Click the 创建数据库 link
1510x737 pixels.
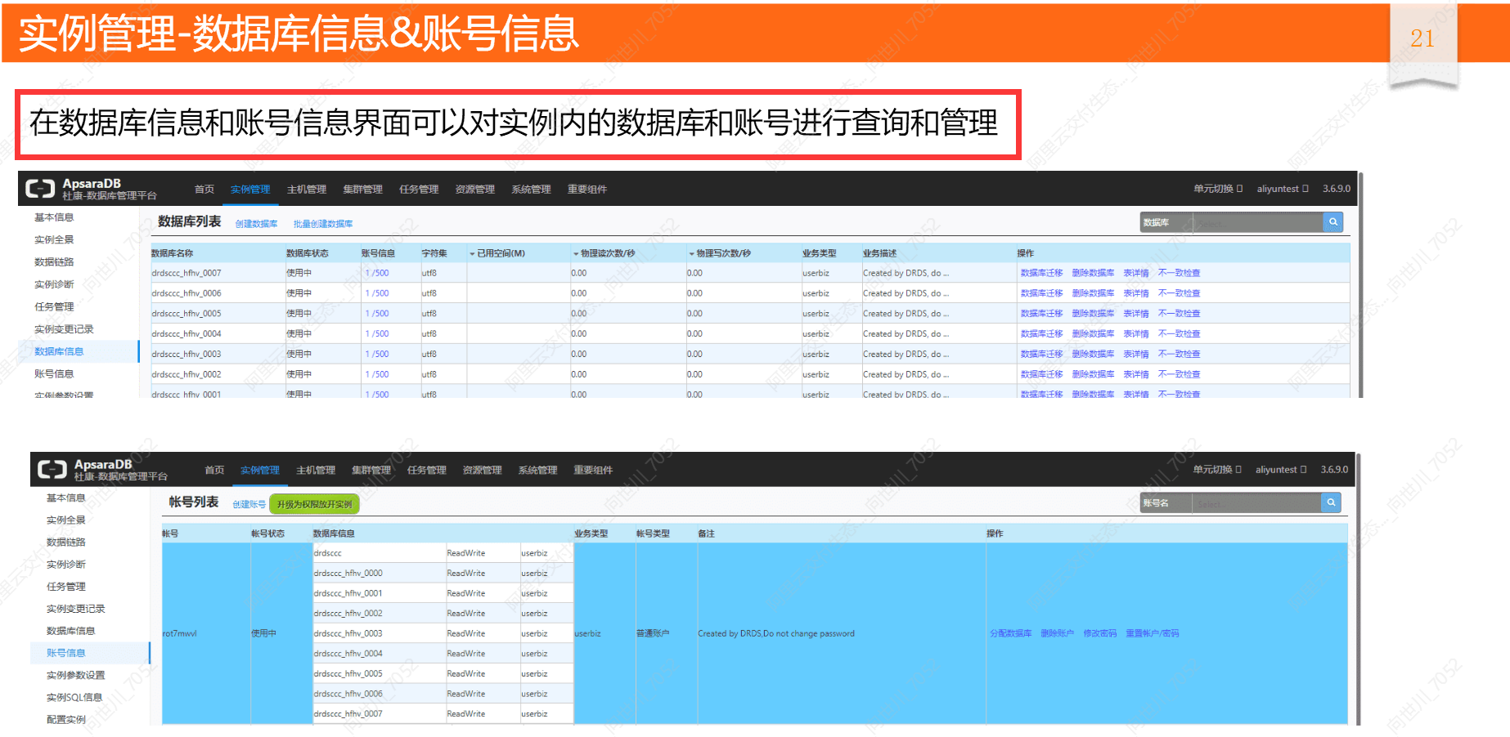point(256,224)
